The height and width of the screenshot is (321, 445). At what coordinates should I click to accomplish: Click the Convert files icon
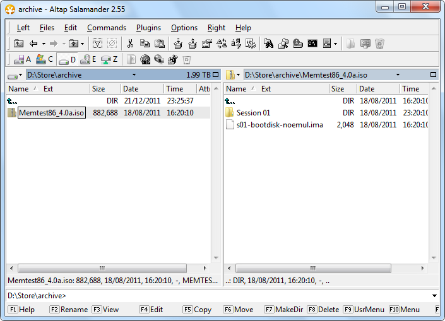click(x=236, y=44)
